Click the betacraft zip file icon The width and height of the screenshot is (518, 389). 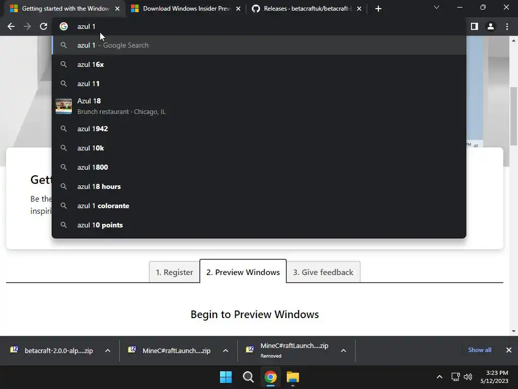(14, 349)
